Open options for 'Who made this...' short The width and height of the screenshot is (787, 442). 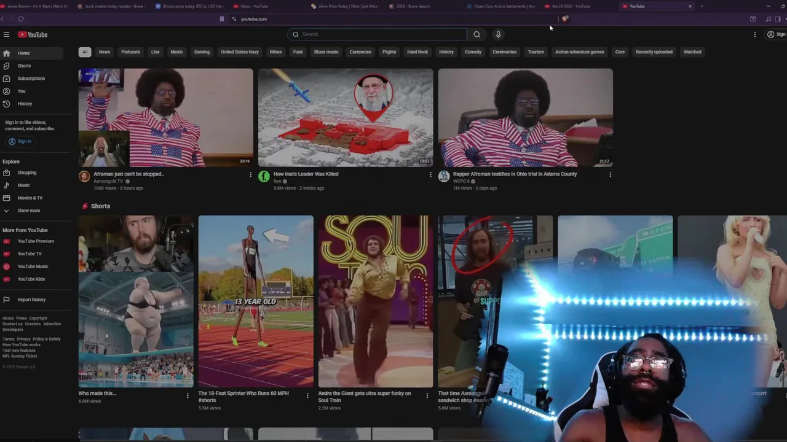[x=188, y=396]
